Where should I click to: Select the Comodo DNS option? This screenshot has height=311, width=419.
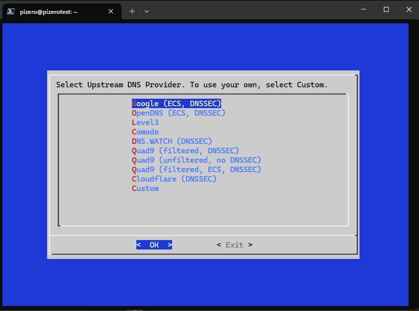point(145,132)
